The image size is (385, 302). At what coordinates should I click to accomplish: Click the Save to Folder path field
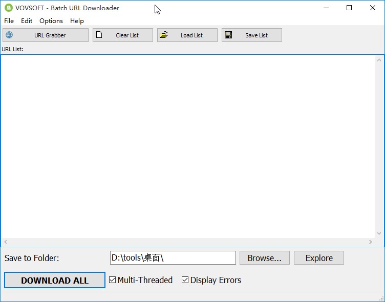(x=173, y=258)
